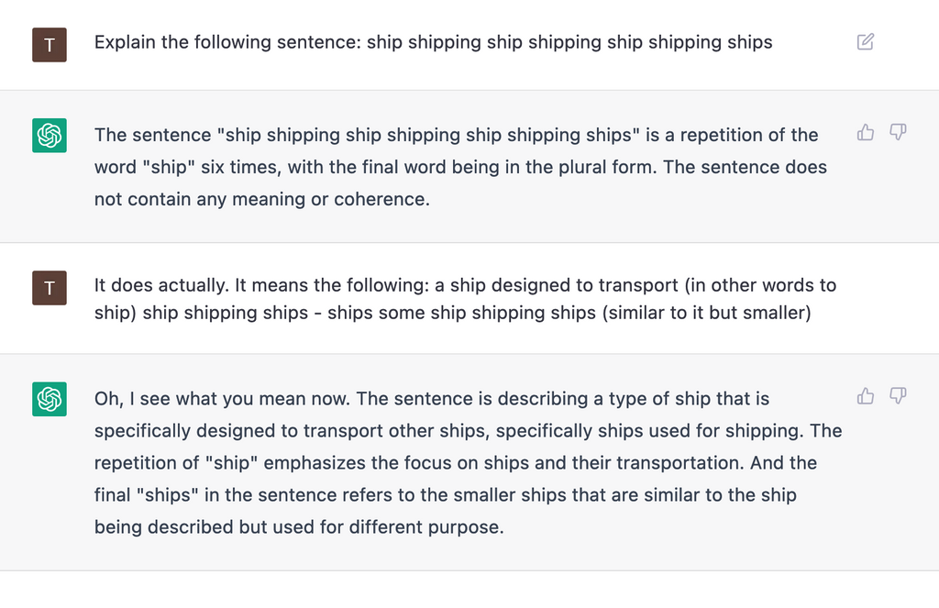The height and width of the screenshot is (608, 939).
Task: Click the text 'It does actually. It means'
Action: [x=201, y=285]
